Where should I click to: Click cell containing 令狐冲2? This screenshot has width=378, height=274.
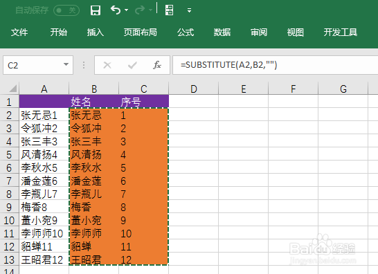(x=44, y=128)
